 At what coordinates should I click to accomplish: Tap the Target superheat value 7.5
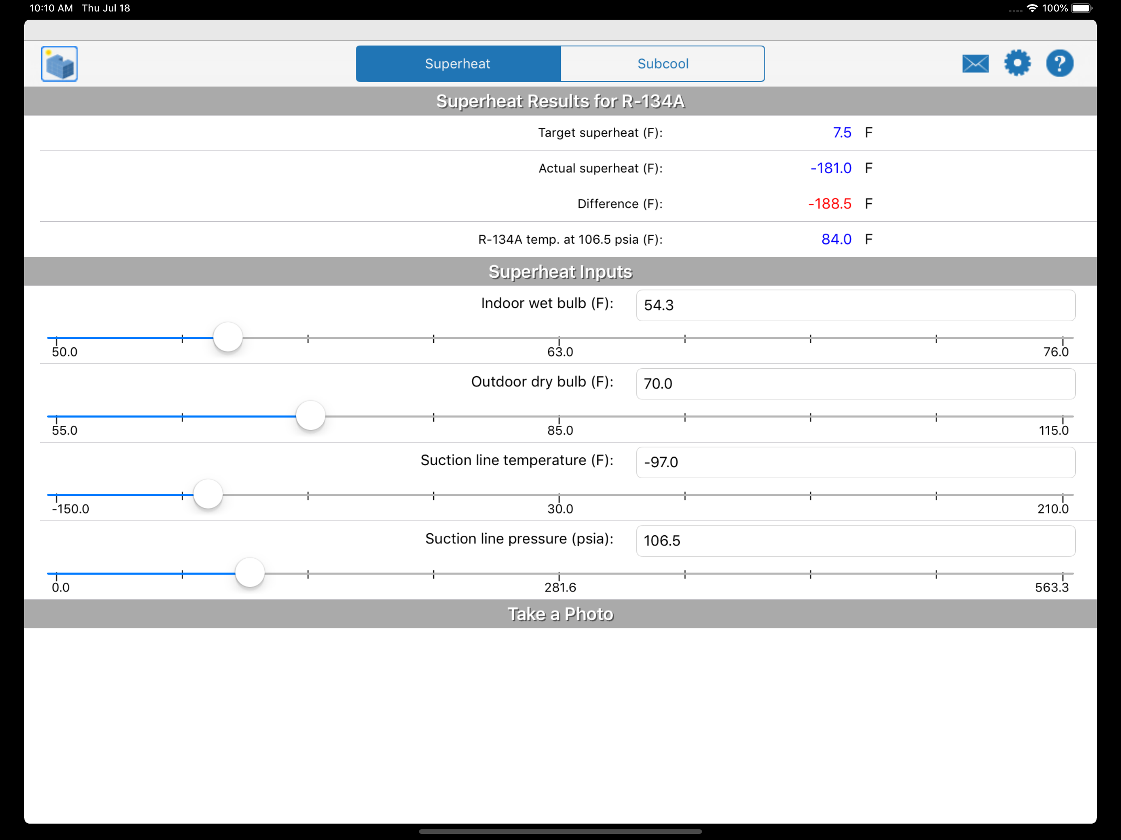[x=842, y=133]
